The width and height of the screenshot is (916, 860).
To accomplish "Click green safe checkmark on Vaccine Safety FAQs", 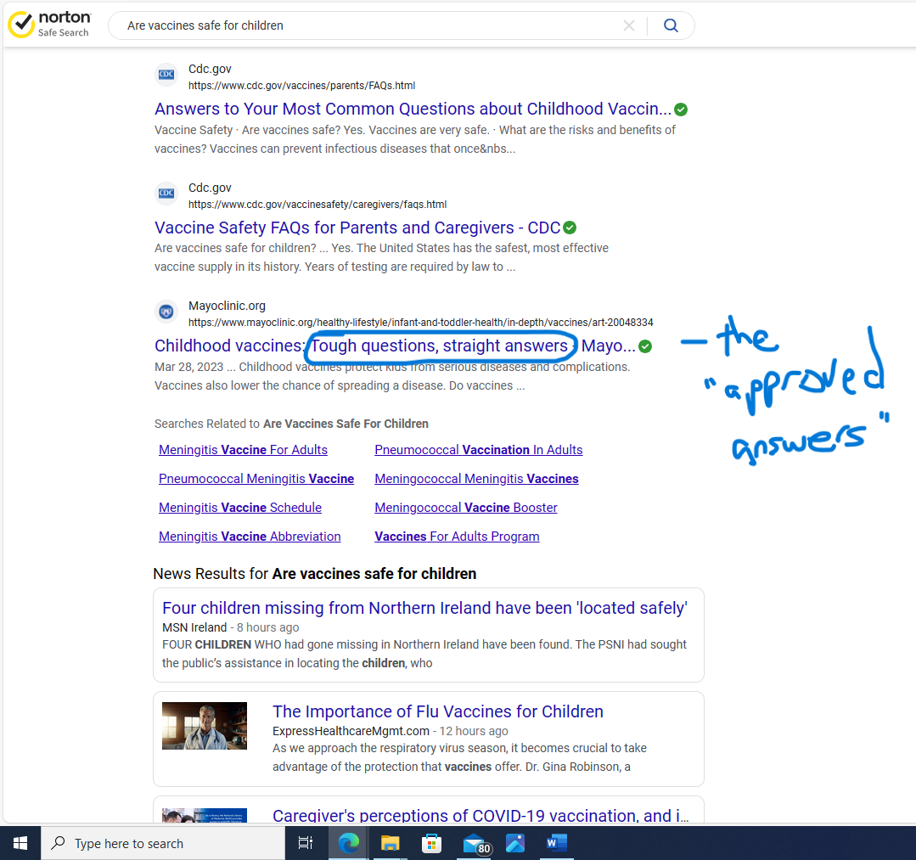I will (570, 228).
